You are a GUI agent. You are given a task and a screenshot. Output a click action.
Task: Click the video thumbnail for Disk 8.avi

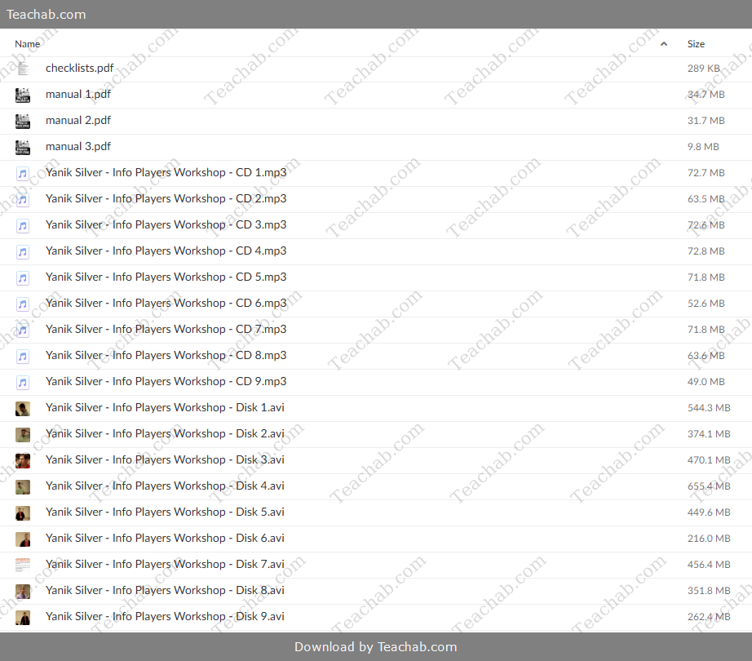23,592
